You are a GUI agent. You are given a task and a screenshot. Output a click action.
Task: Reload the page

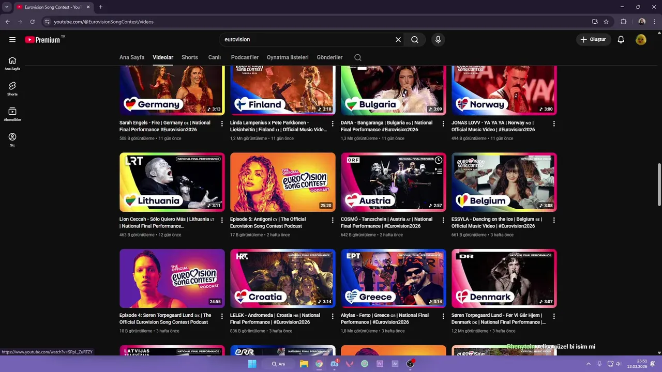(x=32, y=22)
